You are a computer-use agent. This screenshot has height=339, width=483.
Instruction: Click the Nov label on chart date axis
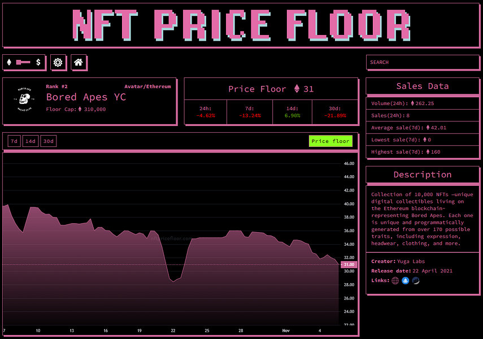286,331
